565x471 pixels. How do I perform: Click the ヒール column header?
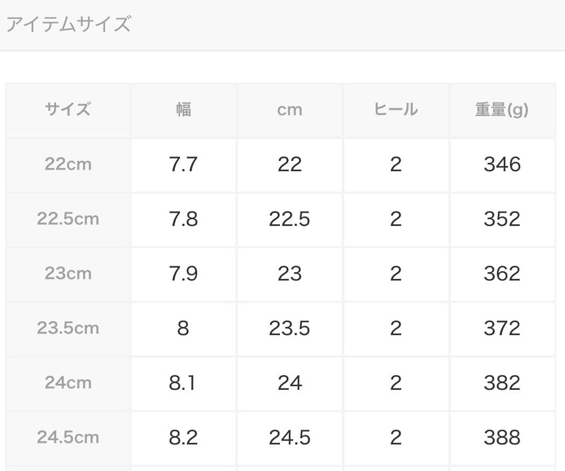click(x=396, y=110)
